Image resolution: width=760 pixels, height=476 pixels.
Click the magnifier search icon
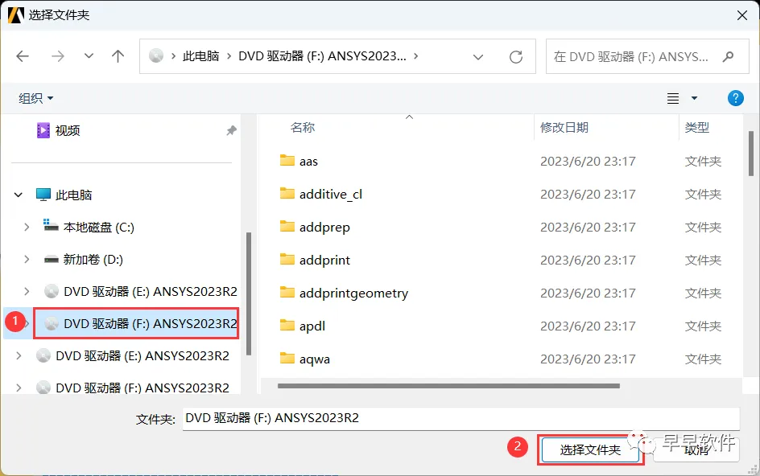point(728,56)
